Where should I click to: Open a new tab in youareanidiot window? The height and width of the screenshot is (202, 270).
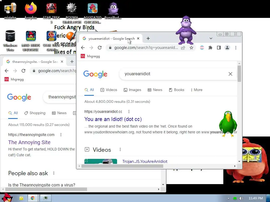[x=148, y=38]
